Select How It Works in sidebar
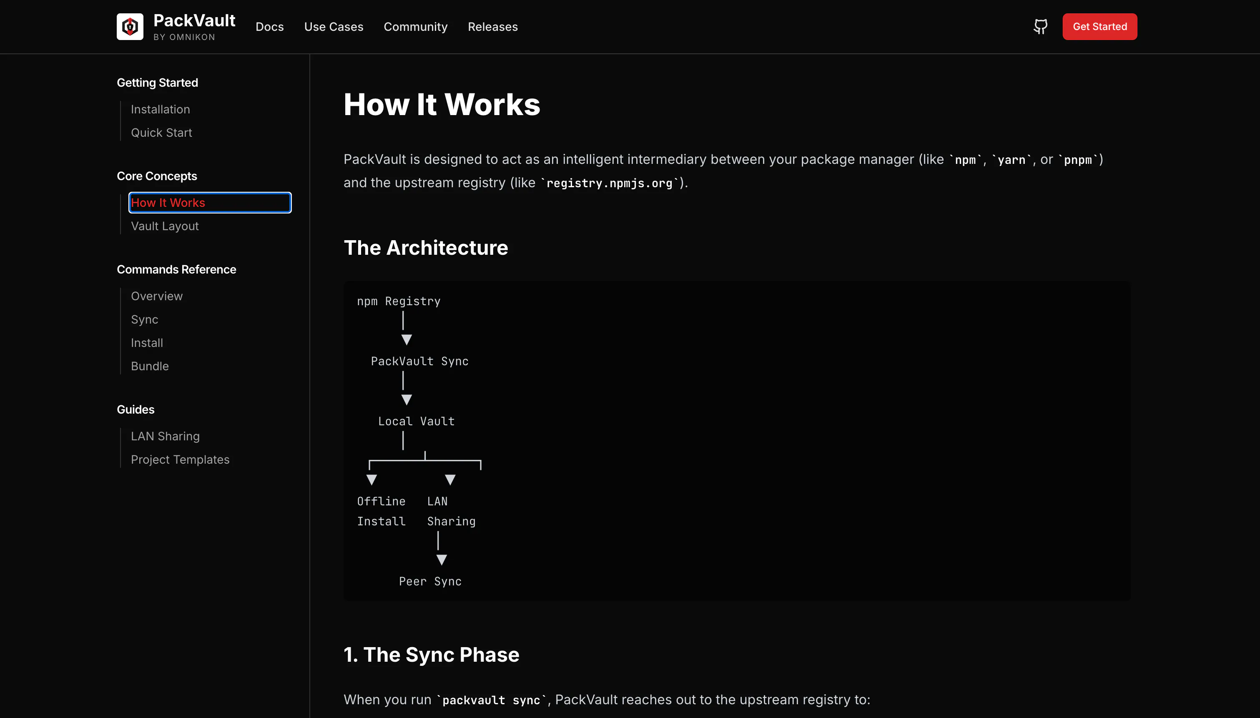The height and width of the screenshot is (718, 1260). tap(210, 203)
